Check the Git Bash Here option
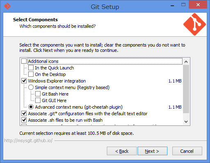 point(38,94)
